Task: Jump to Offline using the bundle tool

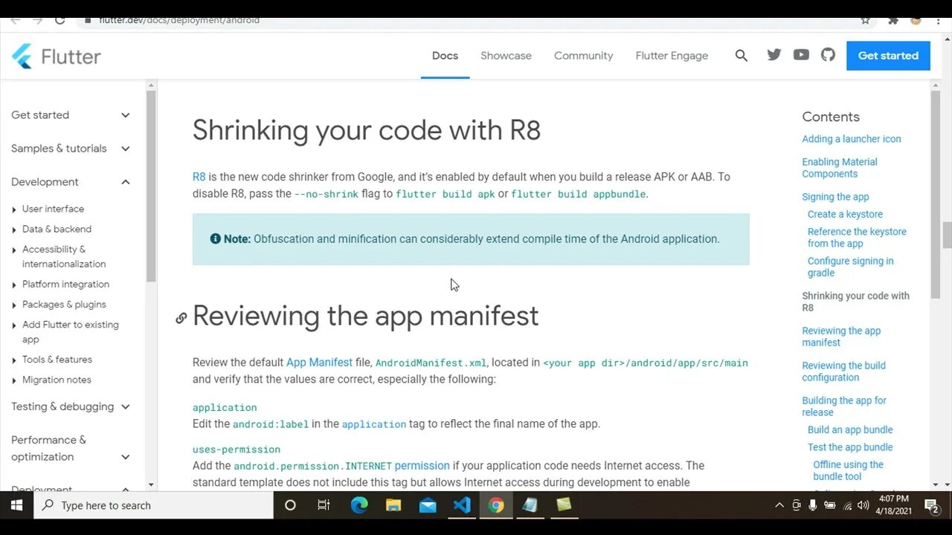Action: click(x=848, y=470)
